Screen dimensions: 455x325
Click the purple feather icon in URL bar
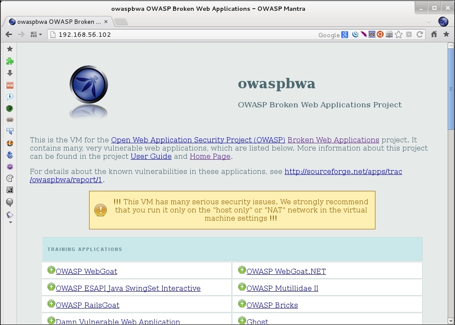point(364,35)
